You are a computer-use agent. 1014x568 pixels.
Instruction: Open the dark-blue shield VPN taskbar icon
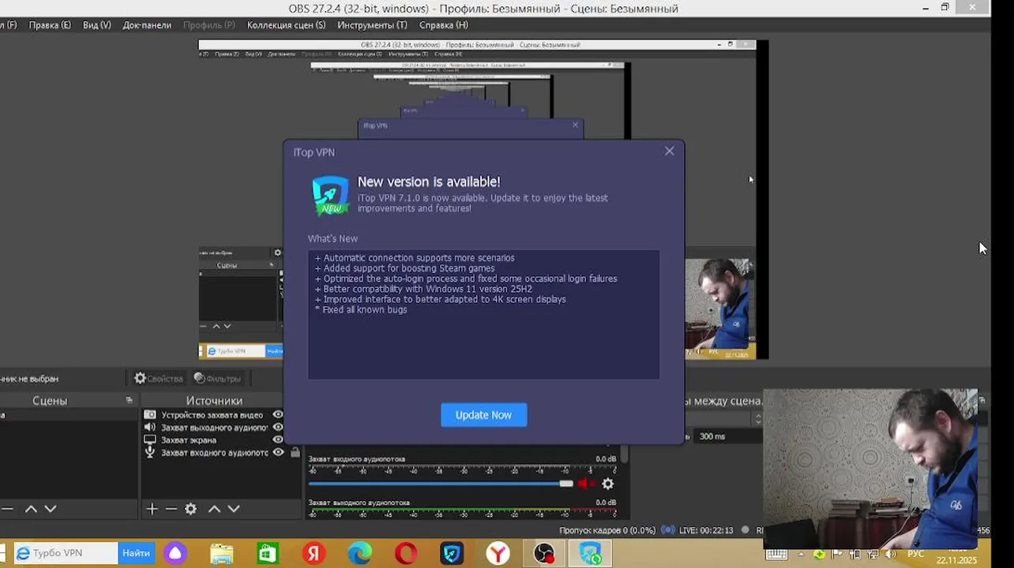[x=452, y=554]
